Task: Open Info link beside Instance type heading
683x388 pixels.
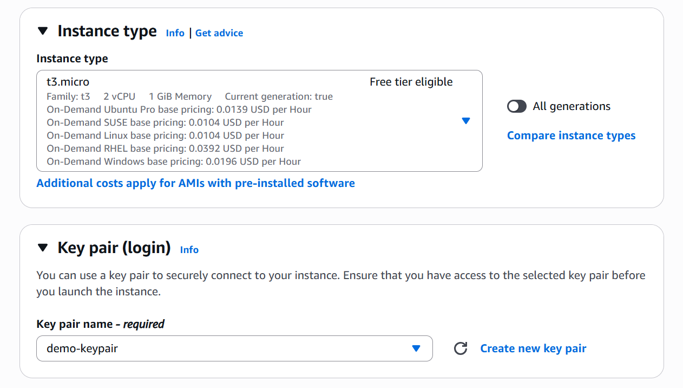Action: (175, 33)
